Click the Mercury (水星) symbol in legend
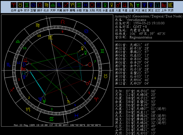183x135 pixels. [x=105, y=5]
